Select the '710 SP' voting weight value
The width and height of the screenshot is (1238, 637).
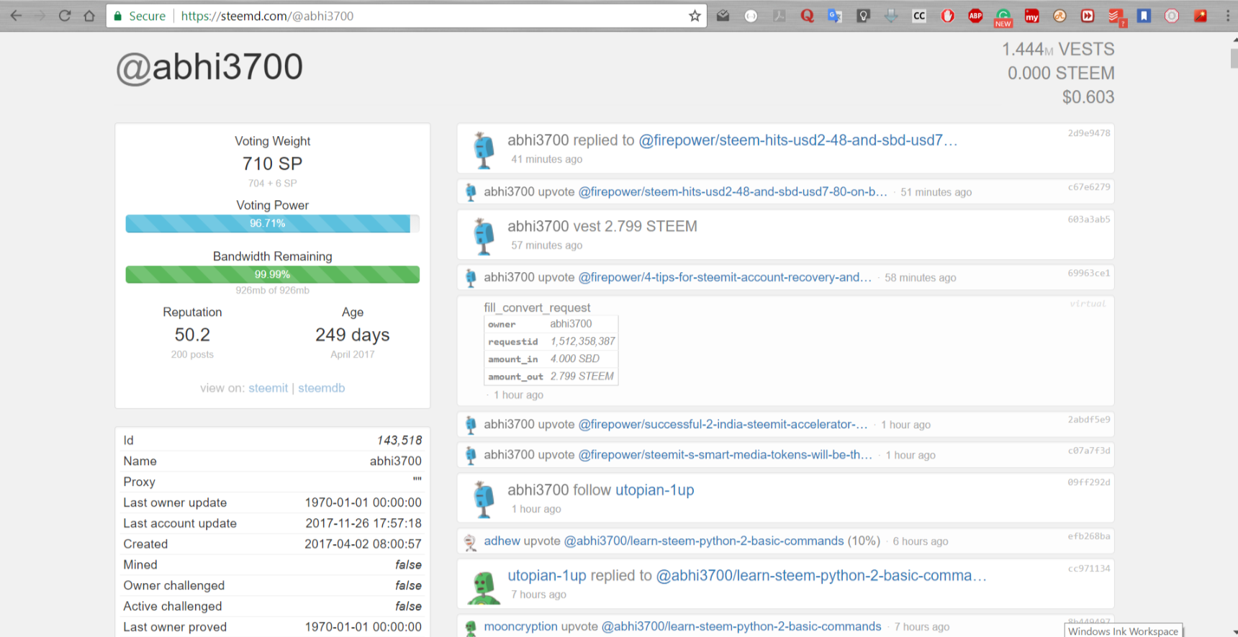click(272, 164)
